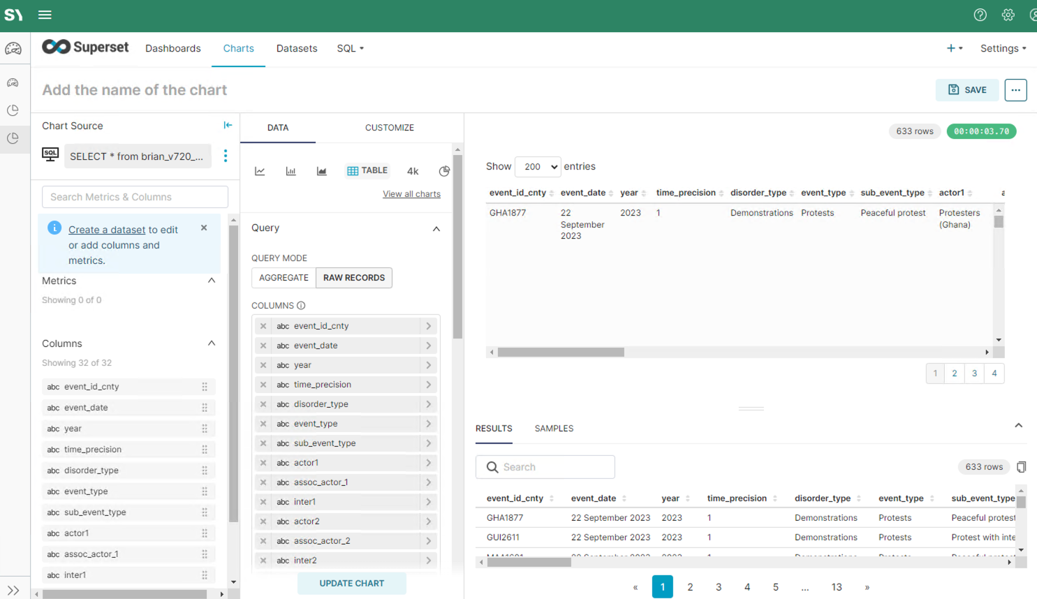Copy results to clipboard icon
This screenshot has height=599, width=1037.
tap(1021, 467)
